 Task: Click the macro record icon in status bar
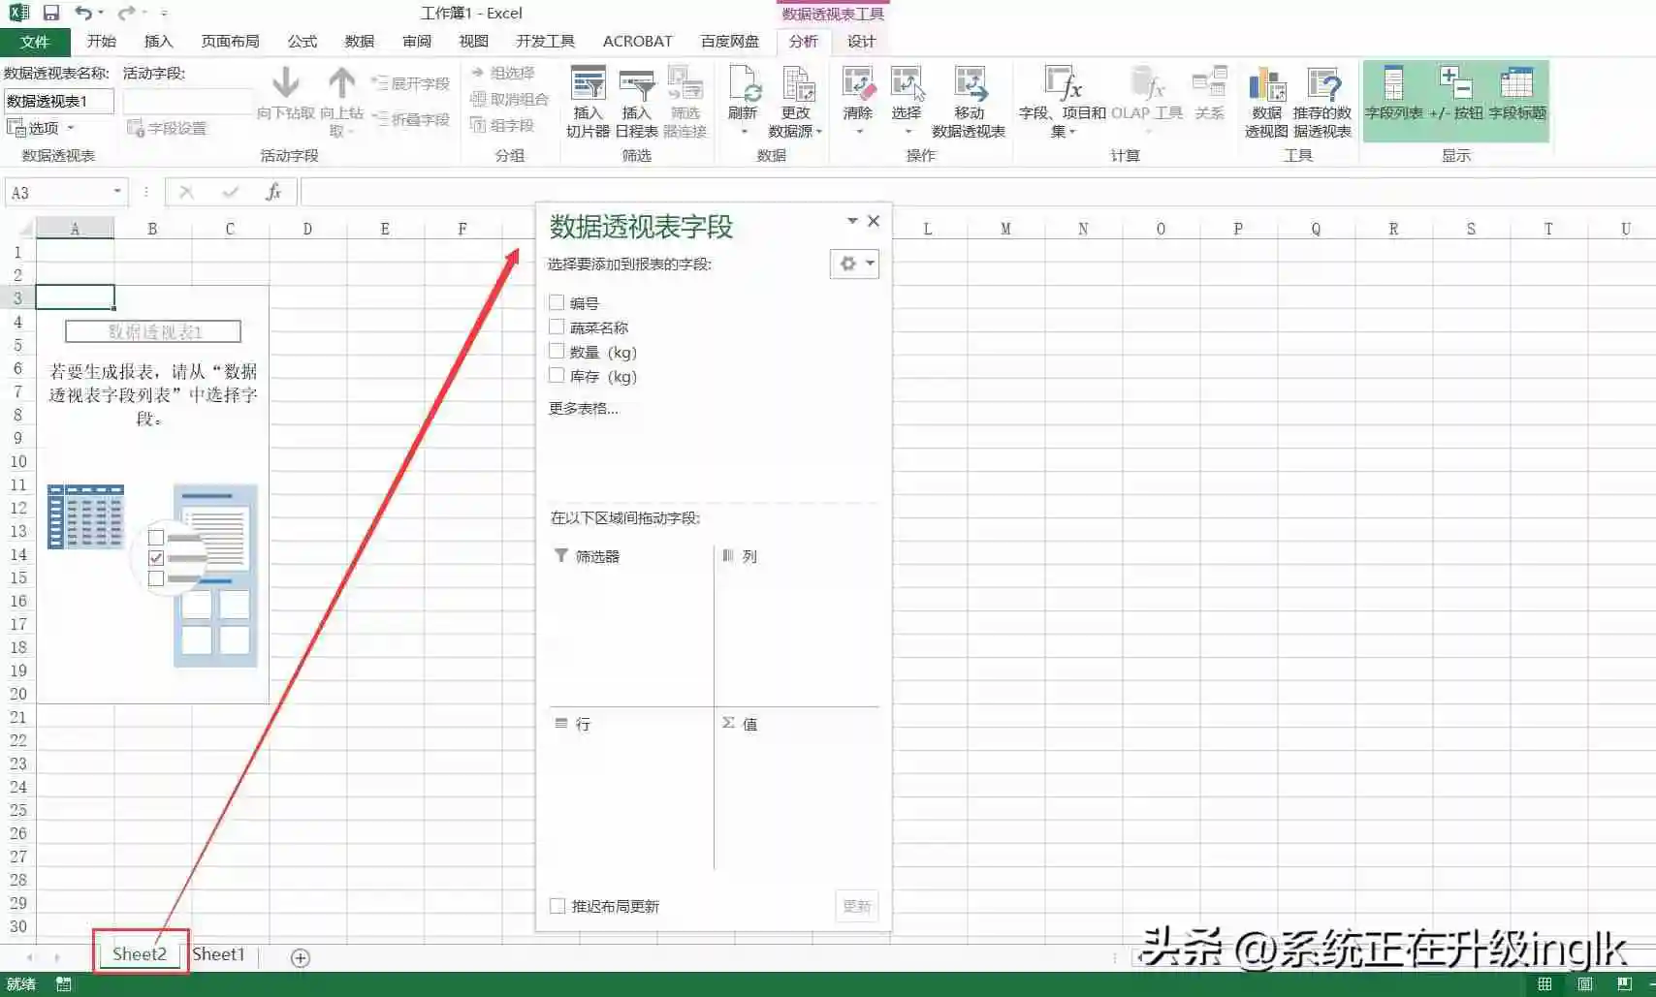tap(64, 984)
